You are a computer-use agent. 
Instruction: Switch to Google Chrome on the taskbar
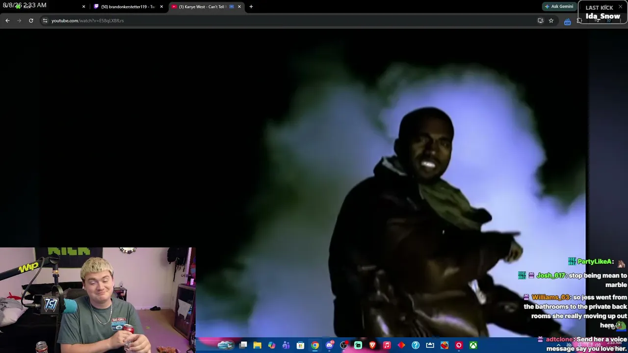coord(315,345)
